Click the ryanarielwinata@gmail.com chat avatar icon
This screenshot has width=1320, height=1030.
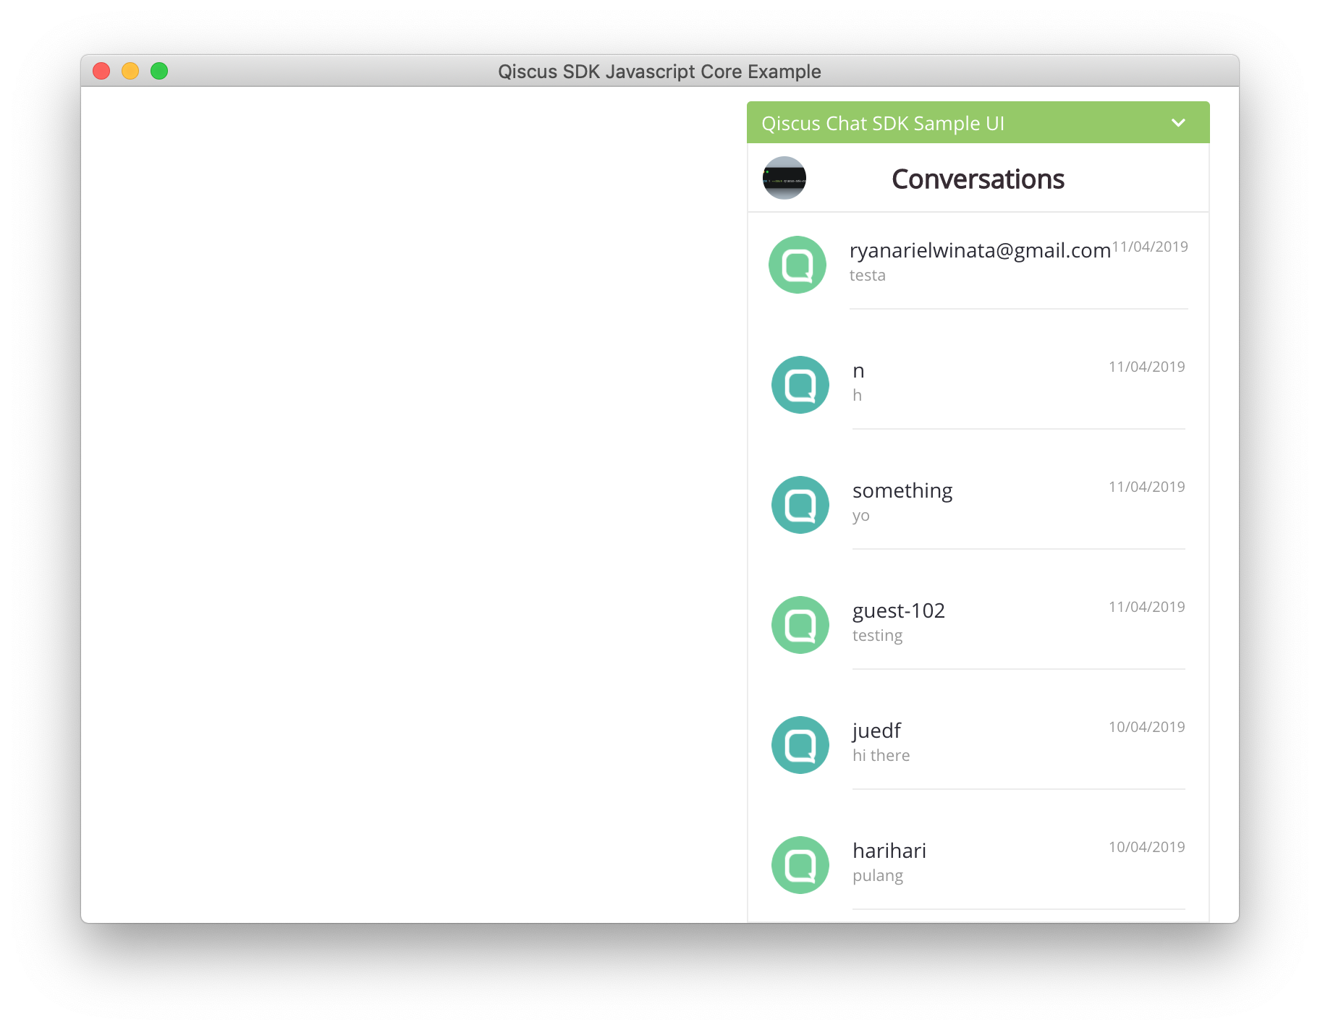click(797, 265)
